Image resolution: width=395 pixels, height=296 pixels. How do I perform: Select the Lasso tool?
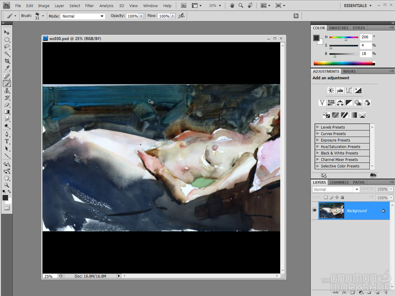pos(7,47)
